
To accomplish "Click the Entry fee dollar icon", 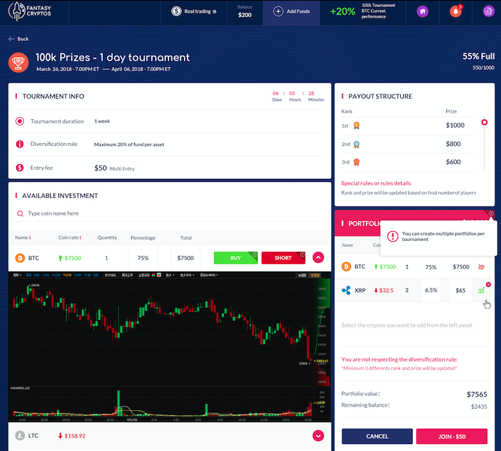I will tap(20, 168).
